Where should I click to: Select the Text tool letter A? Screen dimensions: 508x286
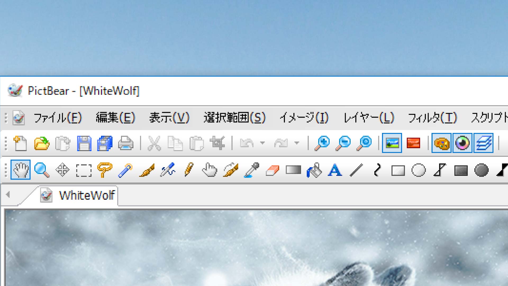tap(335, 170)
